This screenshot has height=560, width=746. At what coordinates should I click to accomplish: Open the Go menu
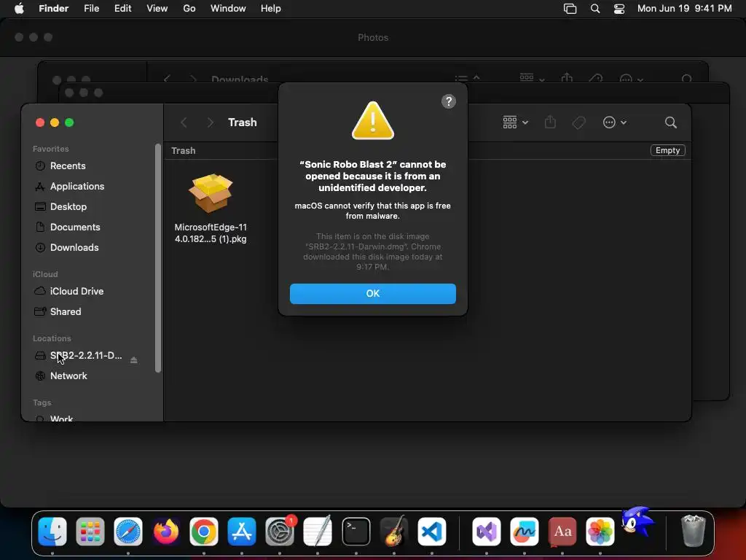(189, 9)
